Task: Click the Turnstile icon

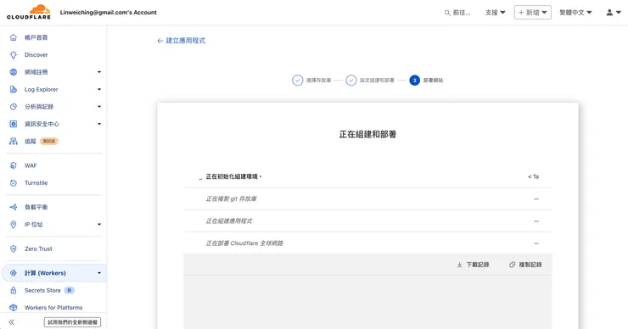Action: (14, 183)
